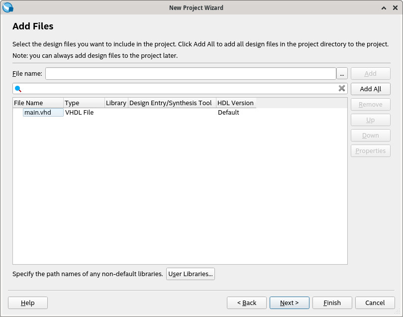
Task: Click the File name input field
Action: [191, 74]
